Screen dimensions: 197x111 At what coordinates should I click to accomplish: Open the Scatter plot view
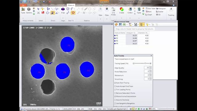tap(160, 12)
